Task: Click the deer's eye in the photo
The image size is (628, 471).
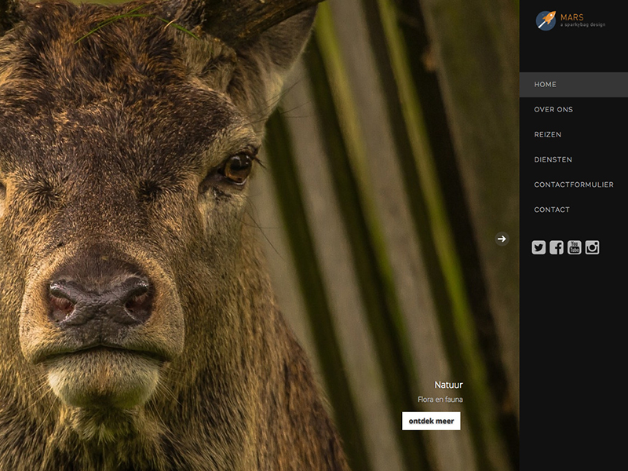Action: 237,166
